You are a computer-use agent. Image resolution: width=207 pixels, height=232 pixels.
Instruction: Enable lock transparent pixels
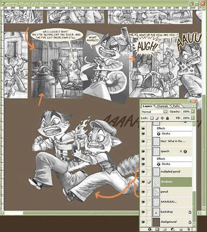pyautogui.click(x=152, y=118)
